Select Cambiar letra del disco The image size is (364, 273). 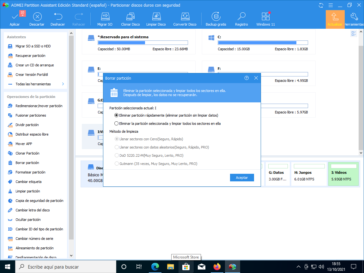[x=33, y=210]
